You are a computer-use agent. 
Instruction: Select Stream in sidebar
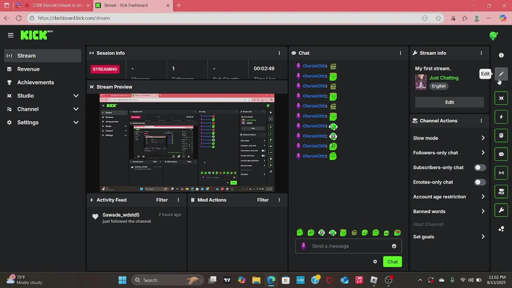coord(43,56)
